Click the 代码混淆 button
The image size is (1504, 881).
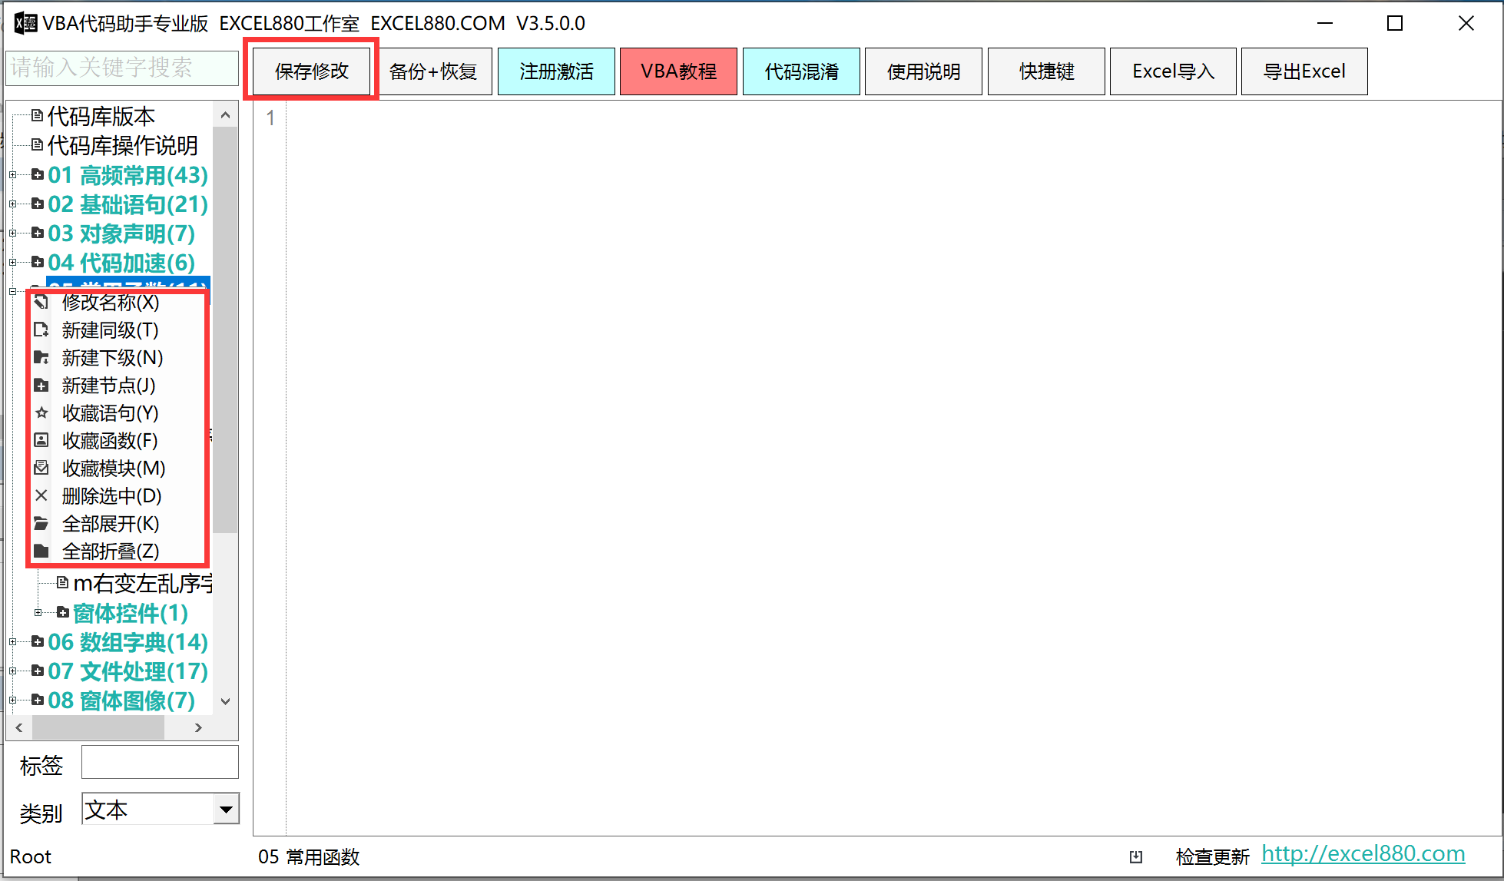tap(801, 71)
